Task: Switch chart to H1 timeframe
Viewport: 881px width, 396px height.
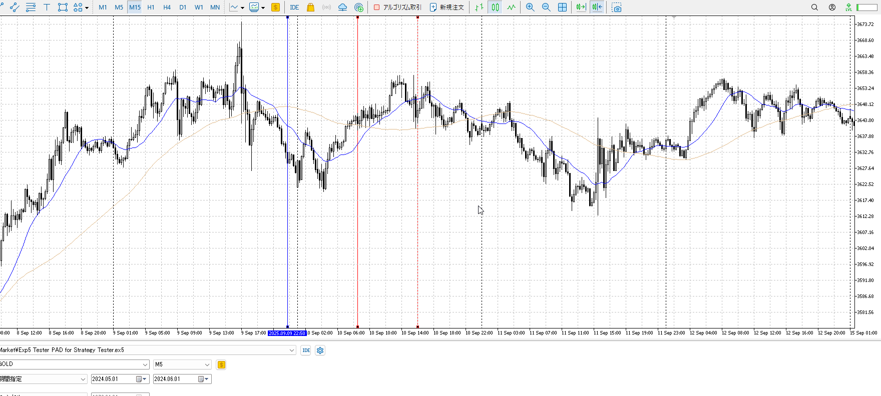Action: pyautogui.click(x=151, y=7)
